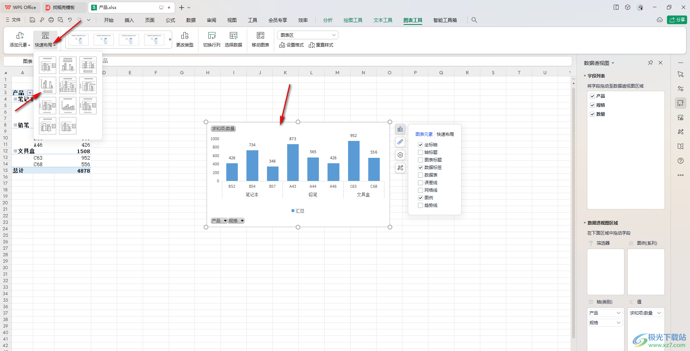Enable the 误差线 error bars checkbox

[x=420, y=183]
